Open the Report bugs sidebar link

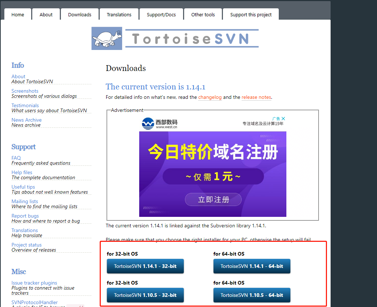click(x=25, y=216)
